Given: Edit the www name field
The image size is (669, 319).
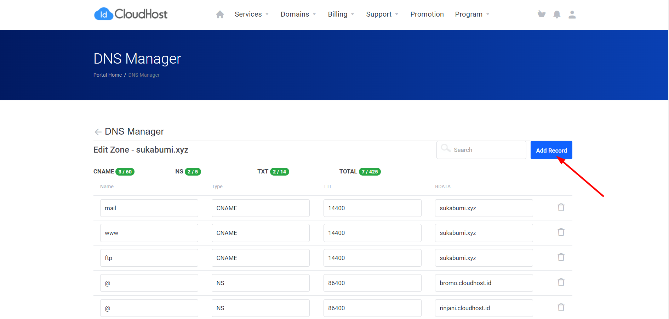Looking at the screenshot, I should tap(149, 233).
